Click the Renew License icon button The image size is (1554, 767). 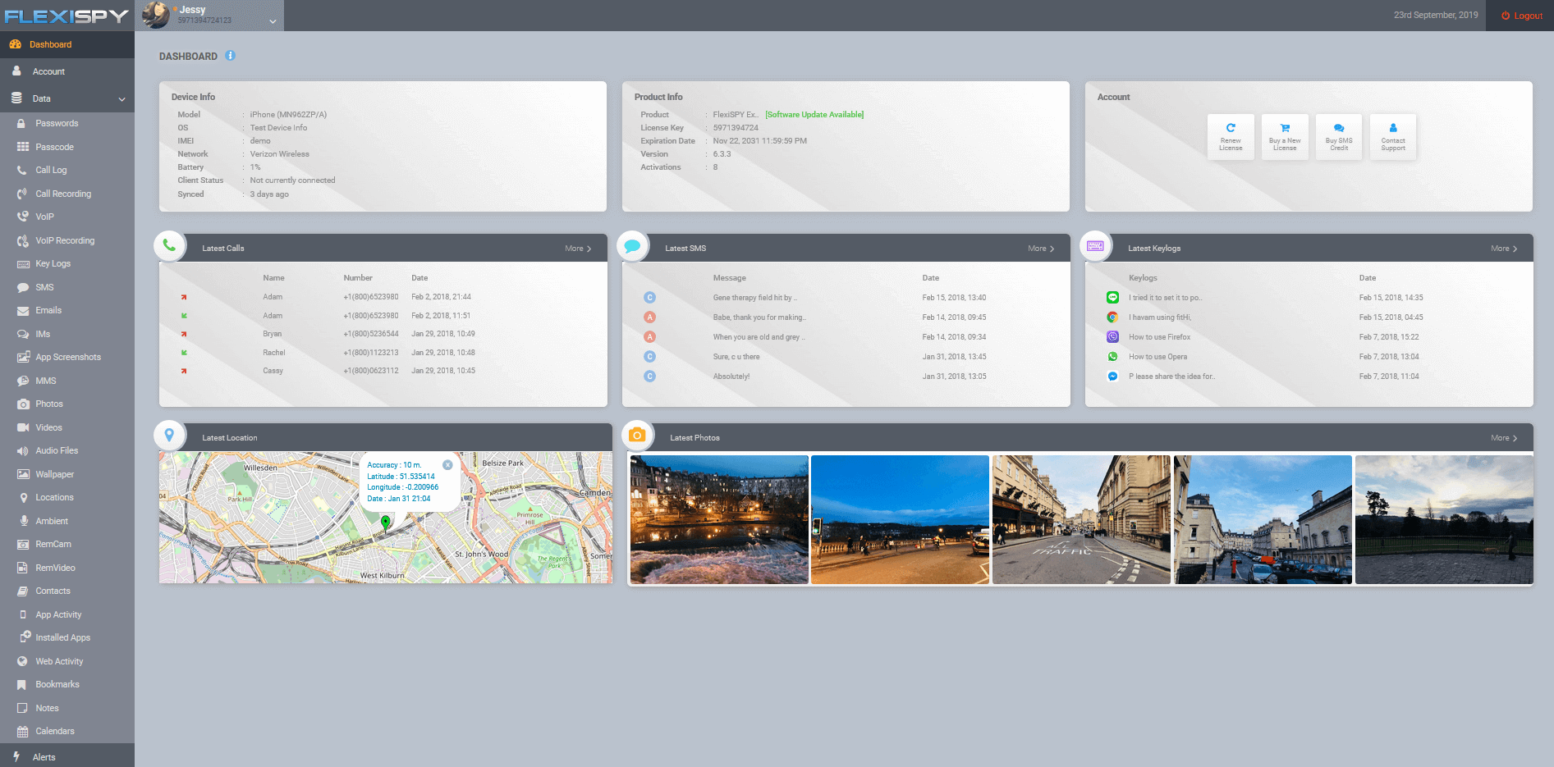1230,136
